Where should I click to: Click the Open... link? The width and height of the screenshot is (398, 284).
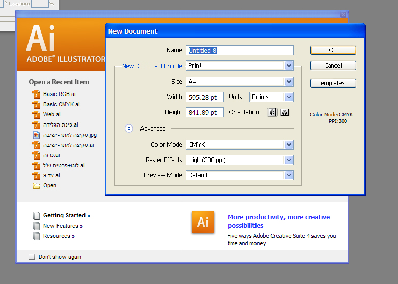click(x=52, y=186)
